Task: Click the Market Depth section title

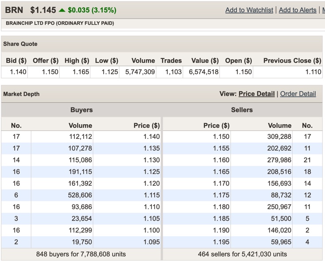Action: 21,94
